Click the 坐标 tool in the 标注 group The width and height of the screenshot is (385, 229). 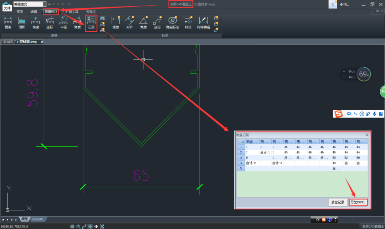pos(158,22)
